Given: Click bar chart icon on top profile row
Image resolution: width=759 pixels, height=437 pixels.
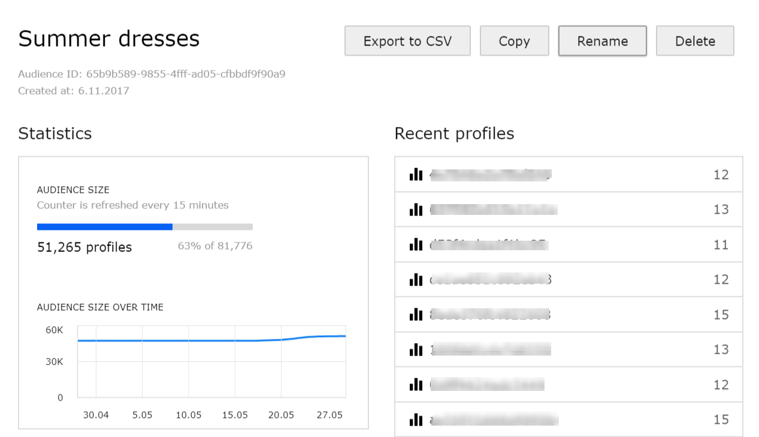Looking at the screenshot, I should click(x=416, y=174).
